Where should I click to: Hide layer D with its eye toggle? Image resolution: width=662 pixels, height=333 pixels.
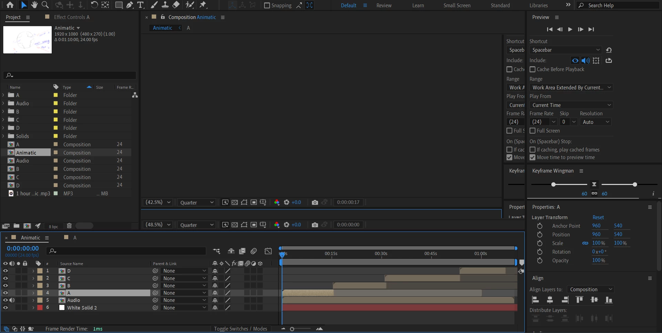click(6, 271)
